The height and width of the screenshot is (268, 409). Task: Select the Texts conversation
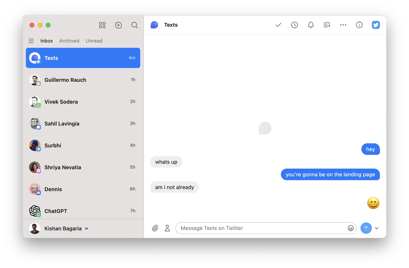pos(83,58)
